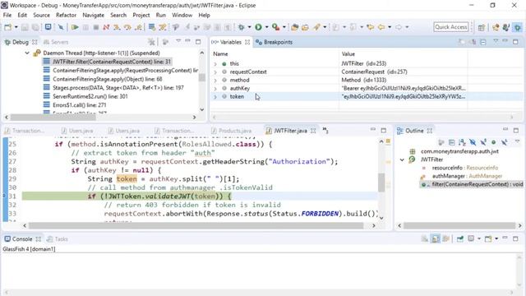Click the Run Last Tool (external tools) icon
This screenshot has height=296, width=526.
tap(276, 27)
